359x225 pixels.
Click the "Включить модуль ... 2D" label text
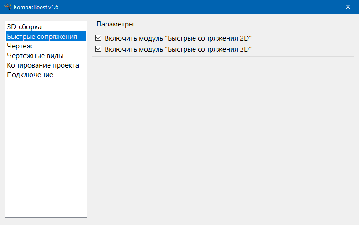[178, 39]
